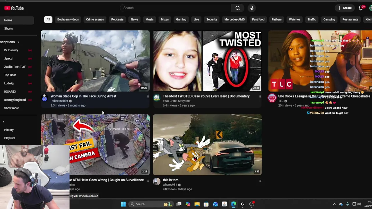Open the TLC channel avatar
Screen dimensions: 372x209
pyautogui.click(x=272, y=98)
